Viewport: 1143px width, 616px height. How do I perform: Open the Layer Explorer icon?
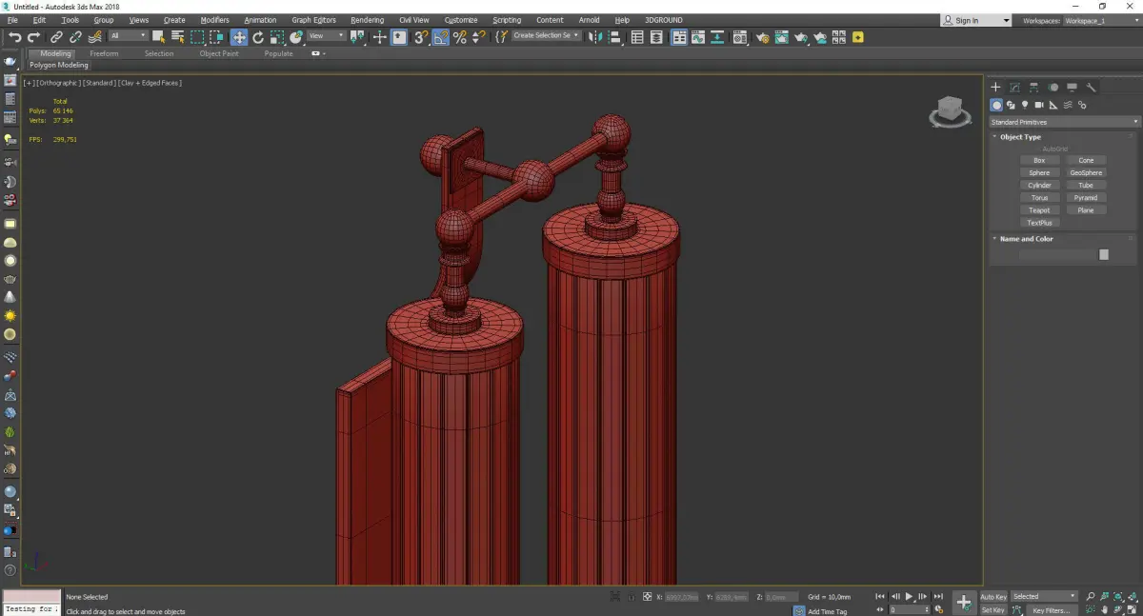(x=658, y=37)
